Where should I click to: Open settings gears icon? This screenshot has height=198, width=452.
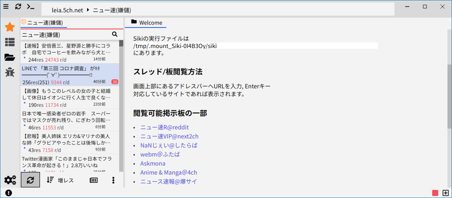pos(10,180)
